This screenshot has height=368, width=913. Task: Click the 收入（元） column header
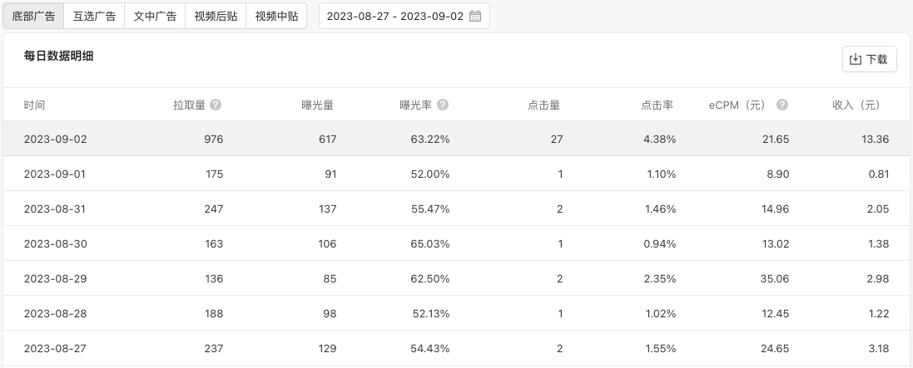(x=856, y=105)
